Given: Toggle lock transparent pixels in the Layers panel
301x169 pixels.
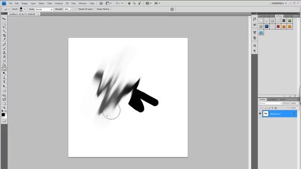Looking at the screenshot, I should (x=266, y=108).
